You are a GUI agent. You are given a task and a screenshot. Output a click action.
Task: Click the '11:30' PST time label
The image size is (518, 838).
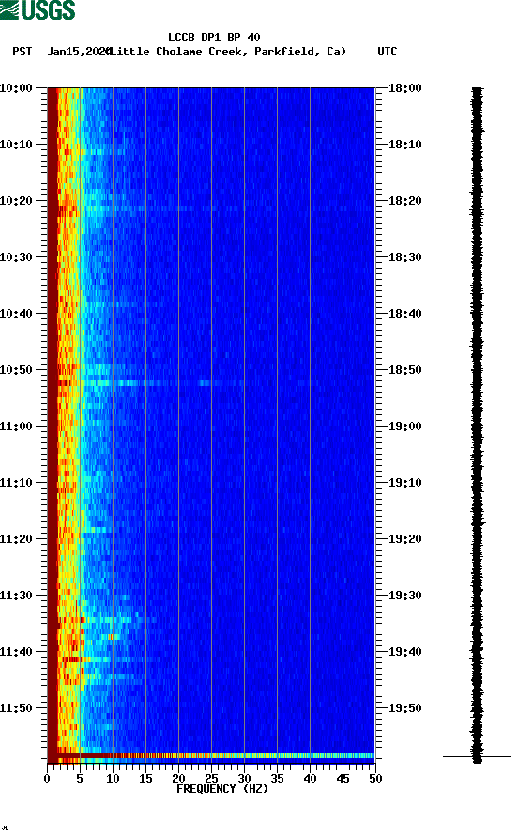[x=16, y=596]
